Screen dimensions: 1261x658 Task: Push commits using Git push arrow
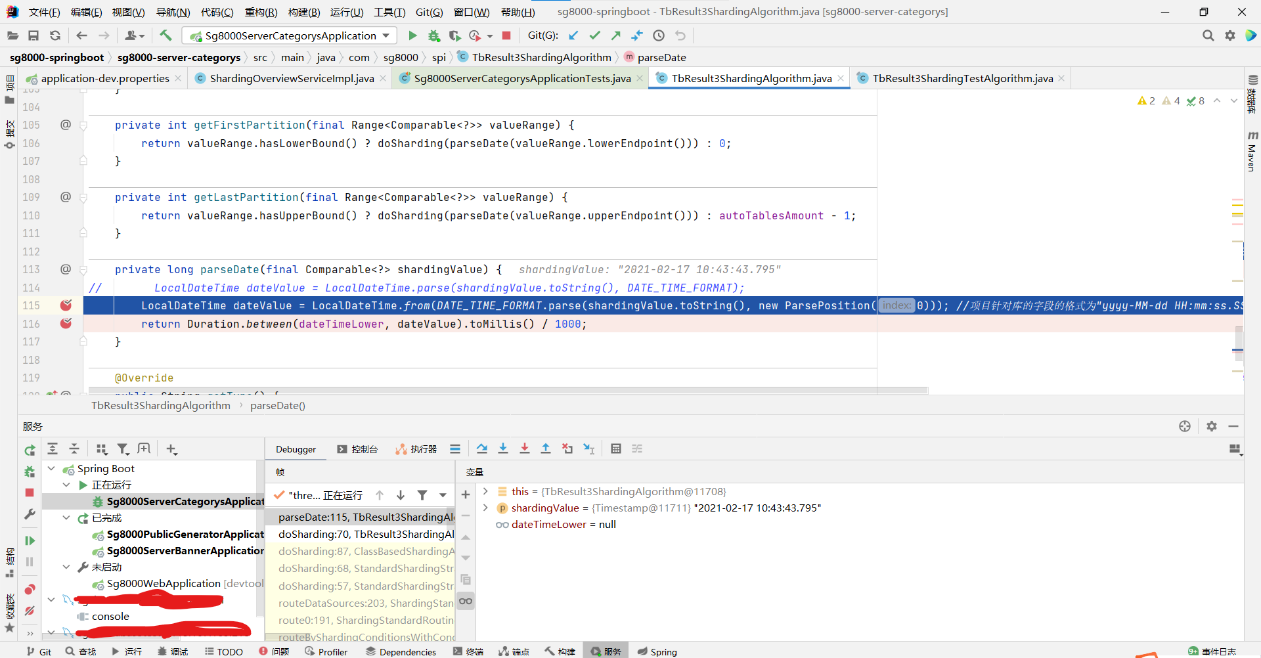(x=616, y=35)
